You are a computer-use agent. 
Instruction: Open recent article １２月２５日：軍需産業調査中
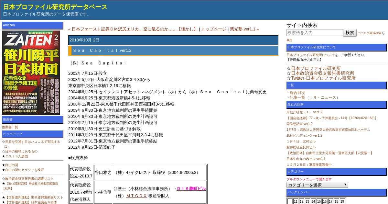[309, 165]
